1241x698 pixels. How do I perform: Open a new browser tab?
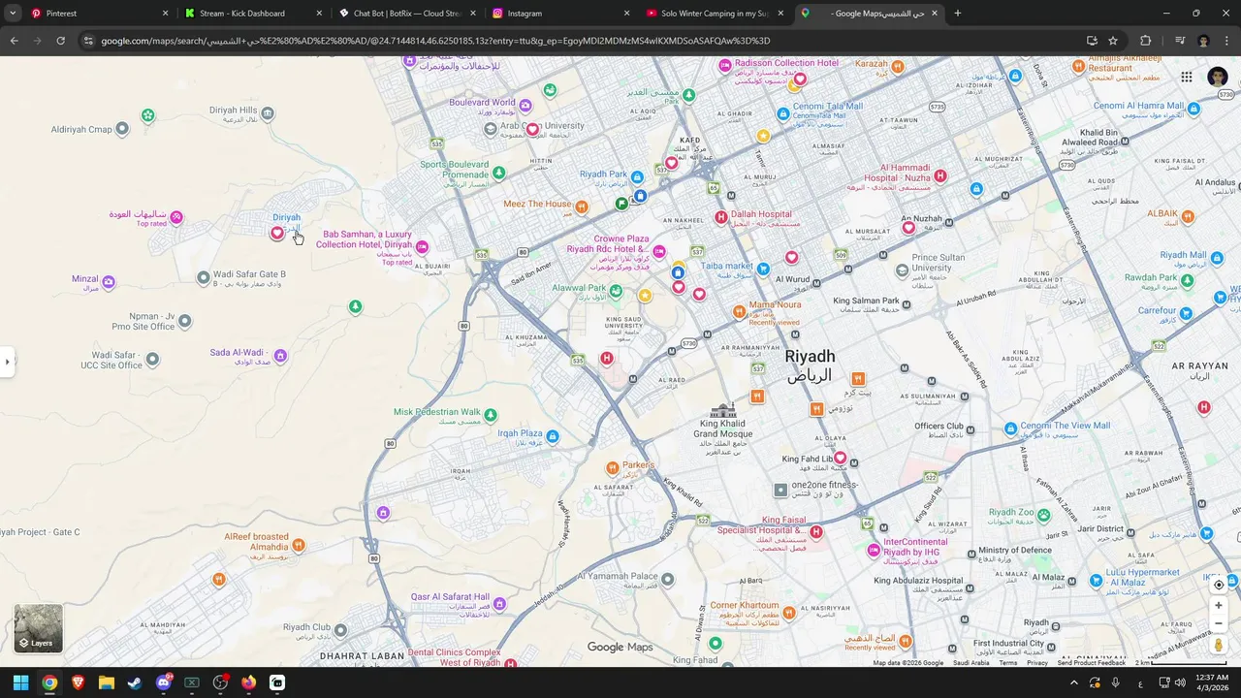coord(958,14)
